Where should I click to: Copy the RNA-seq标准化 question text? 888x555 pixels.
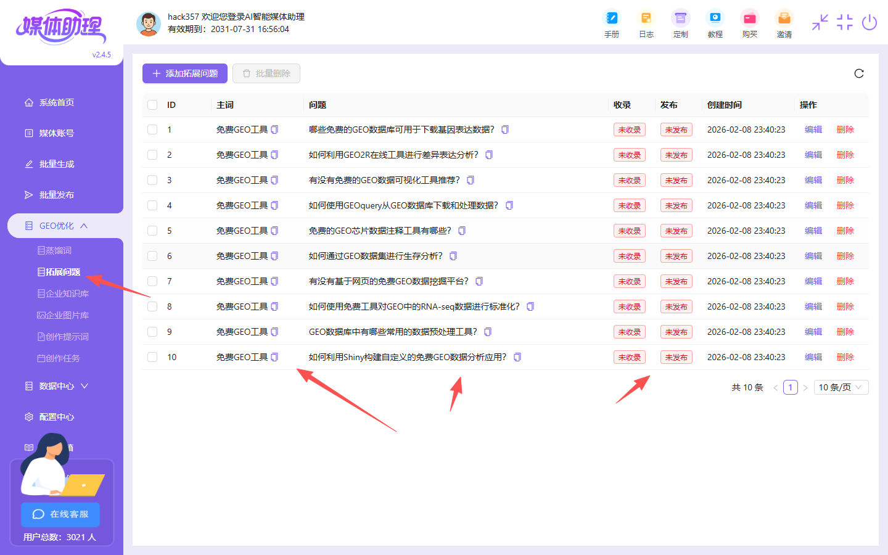click(x=530, y=306)
